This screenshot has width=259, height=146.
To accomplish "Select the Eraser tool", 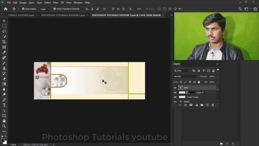I will click(x=4, y=79).
